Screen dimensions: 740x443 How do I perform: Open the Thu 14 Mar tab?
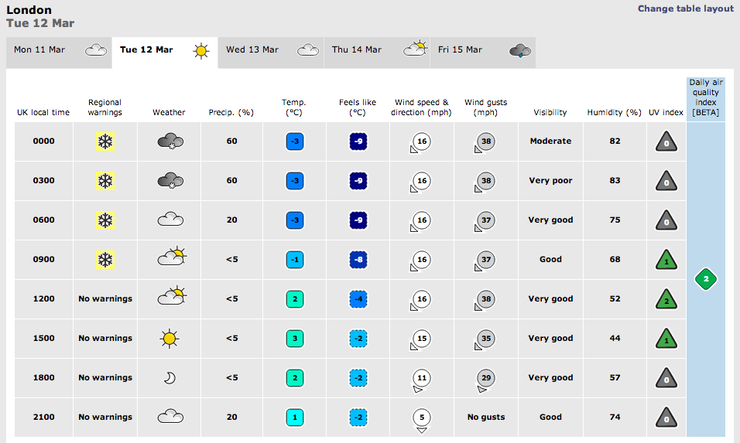pos(377,53)
